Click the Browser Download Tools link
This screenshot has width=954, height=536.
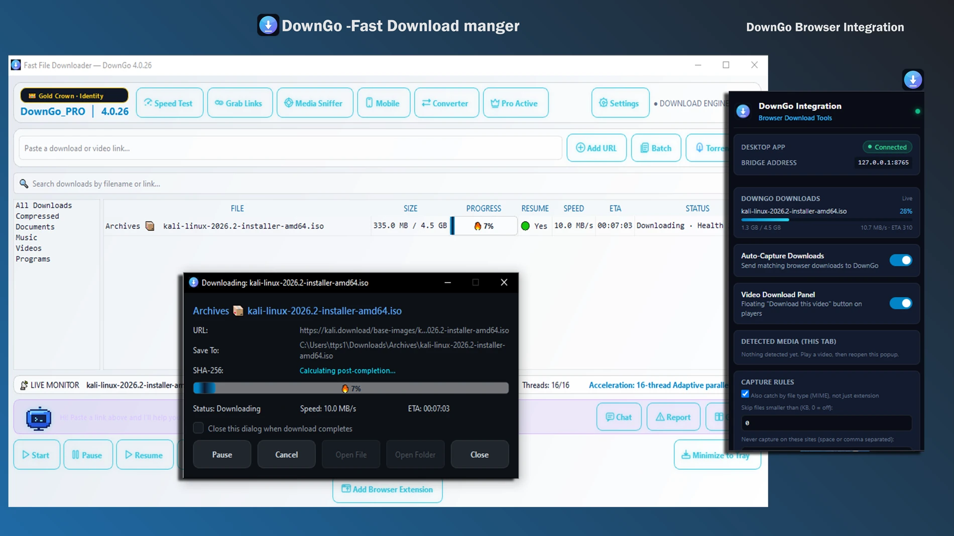pos(795,118)
